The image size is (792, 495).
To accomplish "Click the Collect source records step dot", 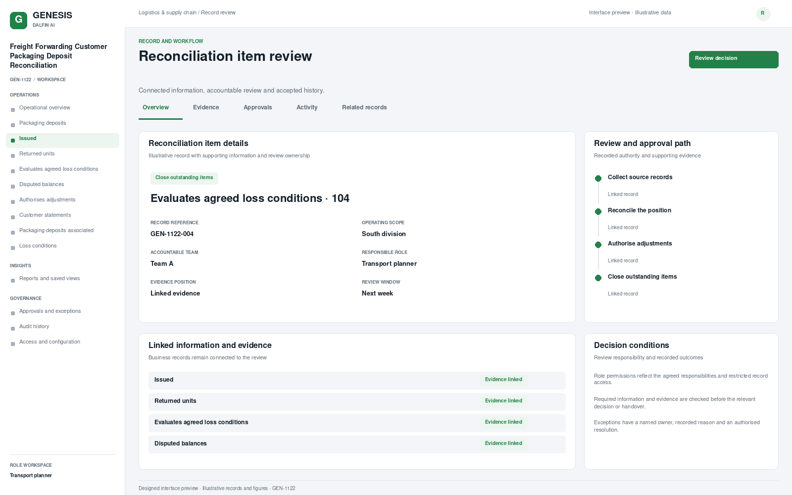I will 598,178.
